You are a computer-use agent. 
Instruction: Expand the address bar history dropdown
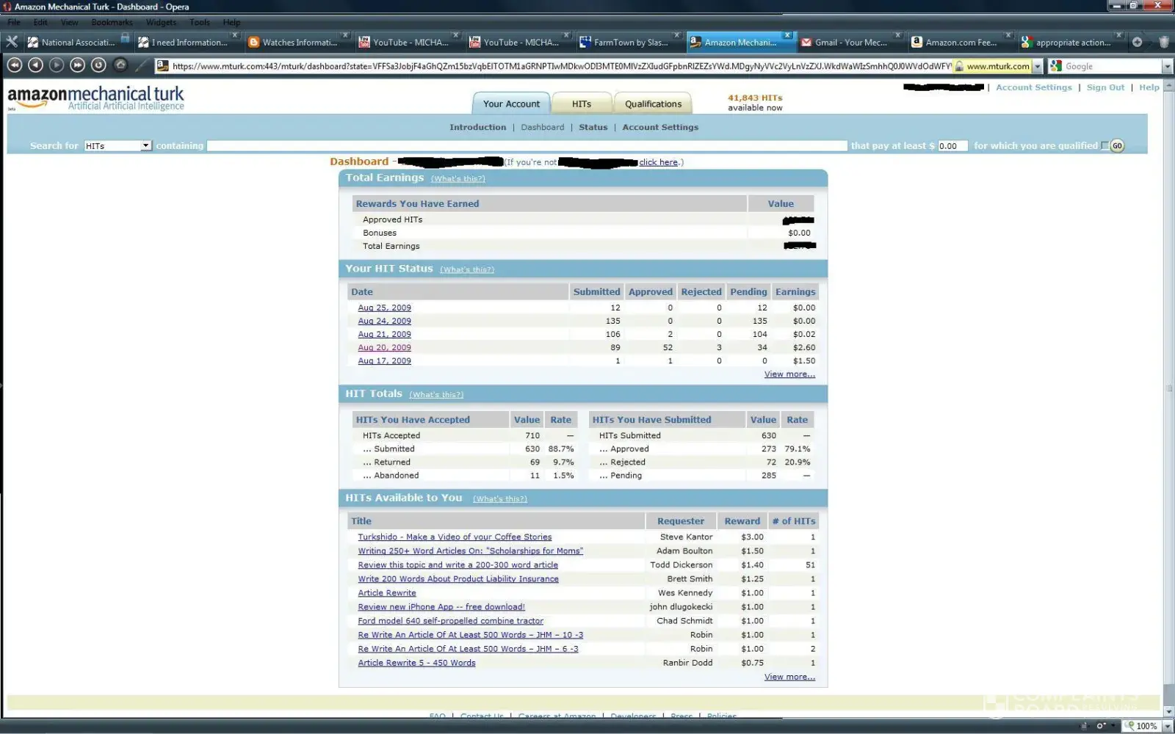[1037, 66]
